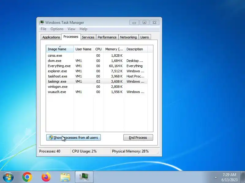Screen dimensions: 245x183
Task: Click CPU value 02 for taskmgr.exe
Action: point(98,81)
